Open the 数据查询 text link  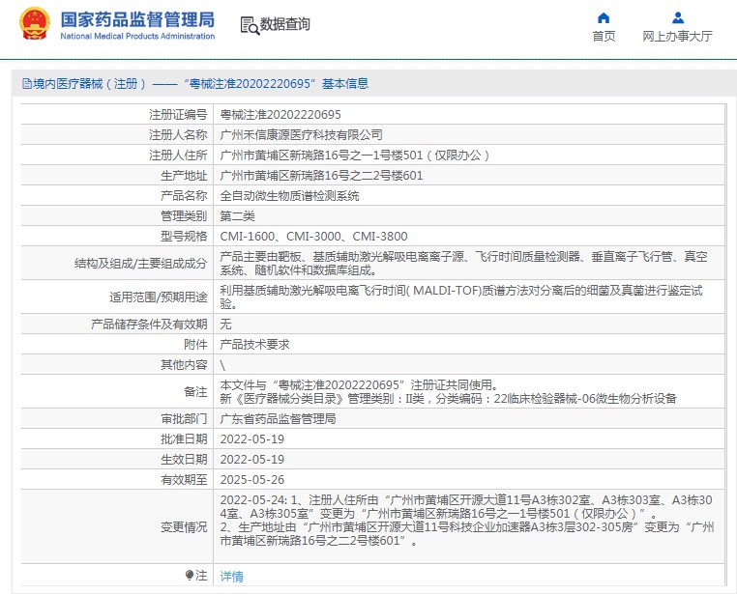pos(285,25)
